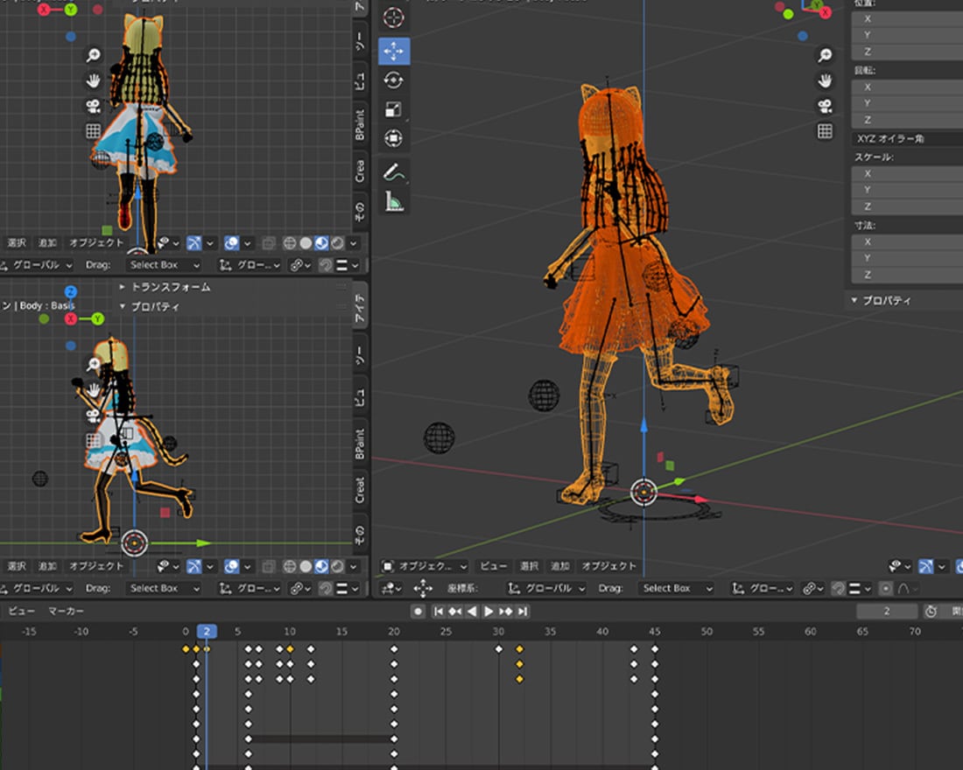Image resolution: width=963 pixels, height=770 pixels.
Task: Toggle overlays in the back-view viewport header
Action: click(231, 243)
